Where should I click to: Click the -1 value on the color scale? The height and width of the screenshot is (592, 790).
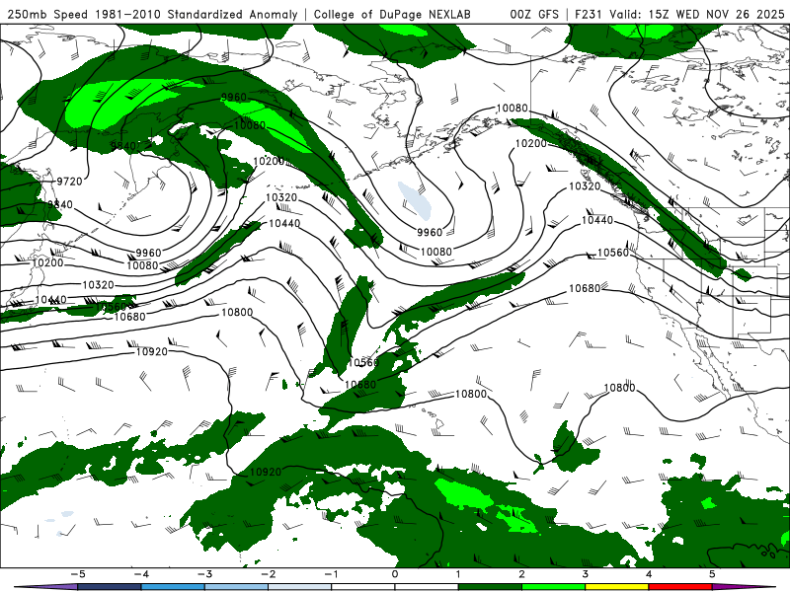[x=331, y=574]
